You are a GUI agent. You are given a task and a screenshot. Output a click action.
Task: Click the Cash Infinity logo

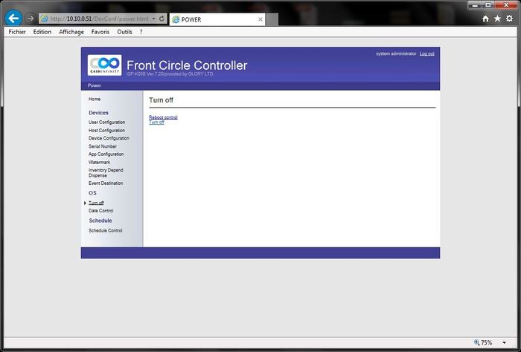[x=105, y=65]
